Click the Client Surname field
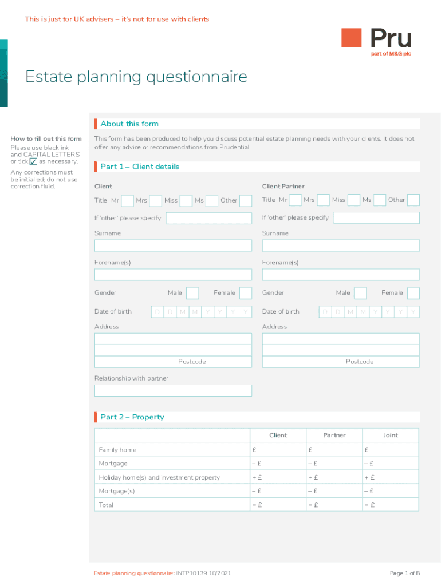The width and height of the screenshot is (441, 586). pyautogui.click(x=173, y=246)
